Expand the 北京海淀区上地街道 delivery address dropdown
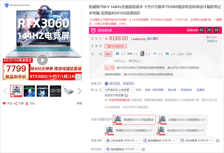Screen dimensions: 224x153 point(119,90)
